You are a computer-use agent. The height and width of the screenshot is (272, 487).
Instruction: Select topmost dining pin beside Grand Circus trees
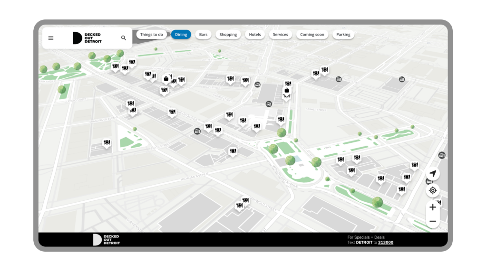tap(132, 63)
